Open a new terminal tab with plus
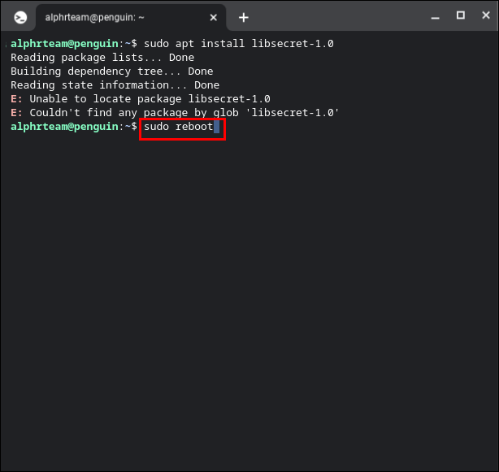 point(244,18)
